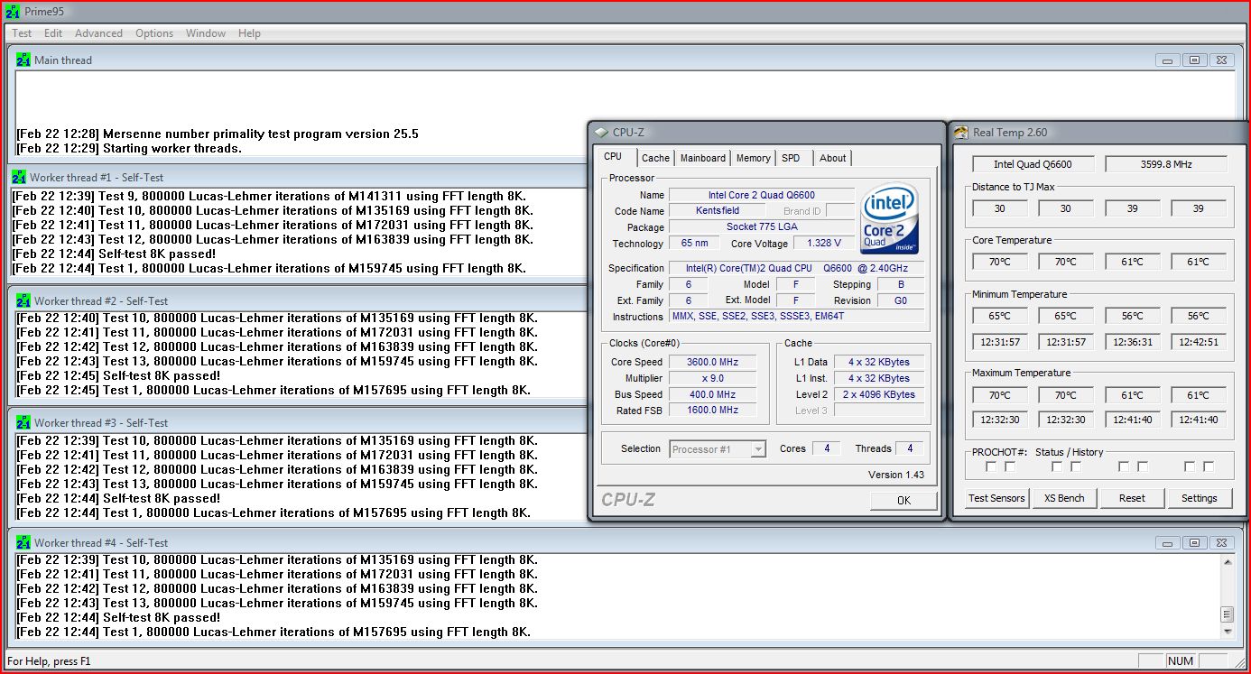Click the Package value Socket 775 LGA
The height and width of the screenshot is (674, 1251).
[762, 226]
